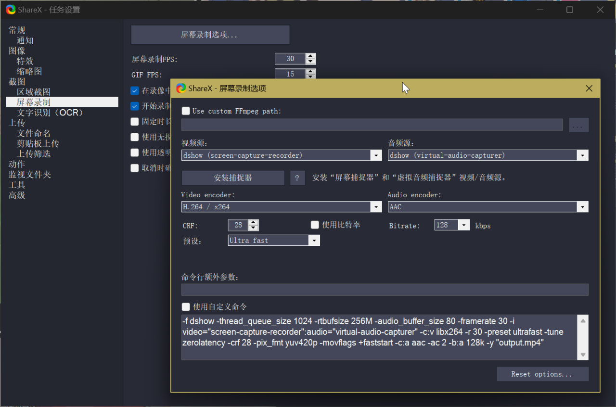
Task: Click the kbps unit label
Action: point(483,226)
